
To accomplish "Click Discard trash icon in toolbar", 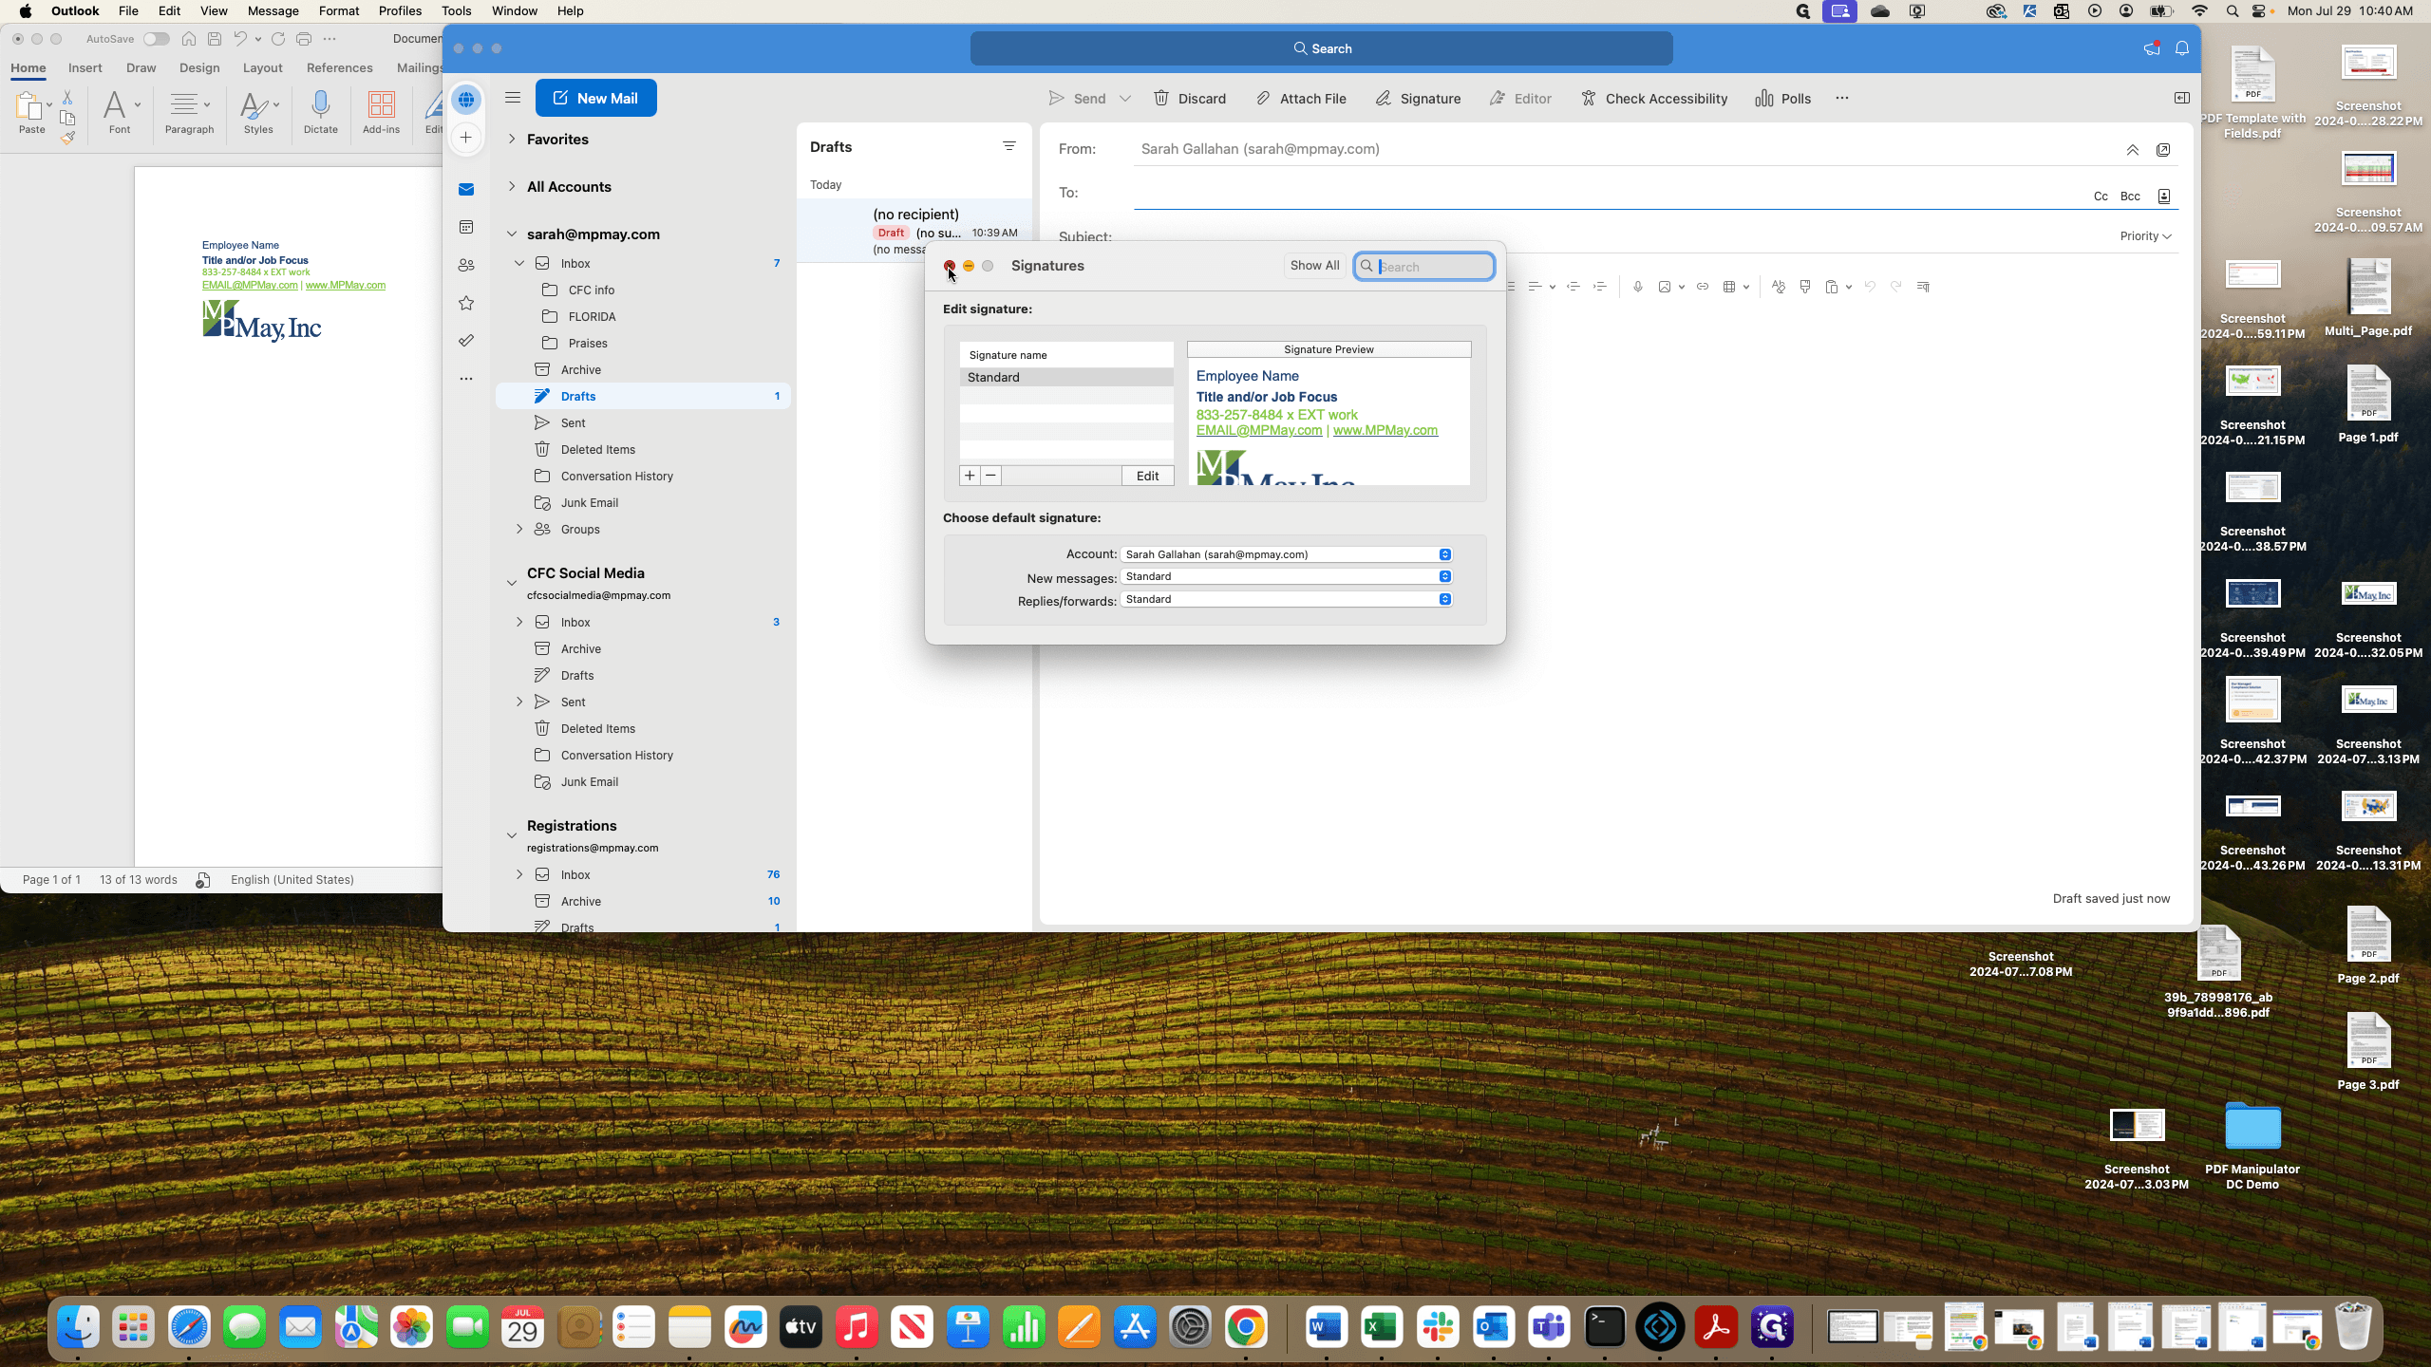I will coord(1161,99).
